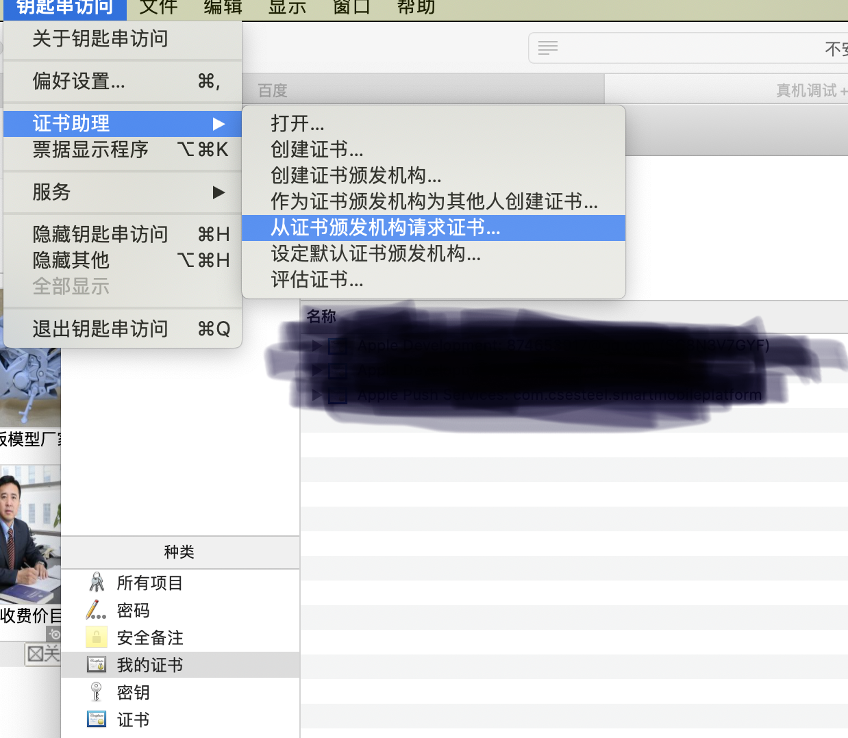Expand the 证书助理 submenu arrow
Screen dimensions: 848x738
[219, 124]
